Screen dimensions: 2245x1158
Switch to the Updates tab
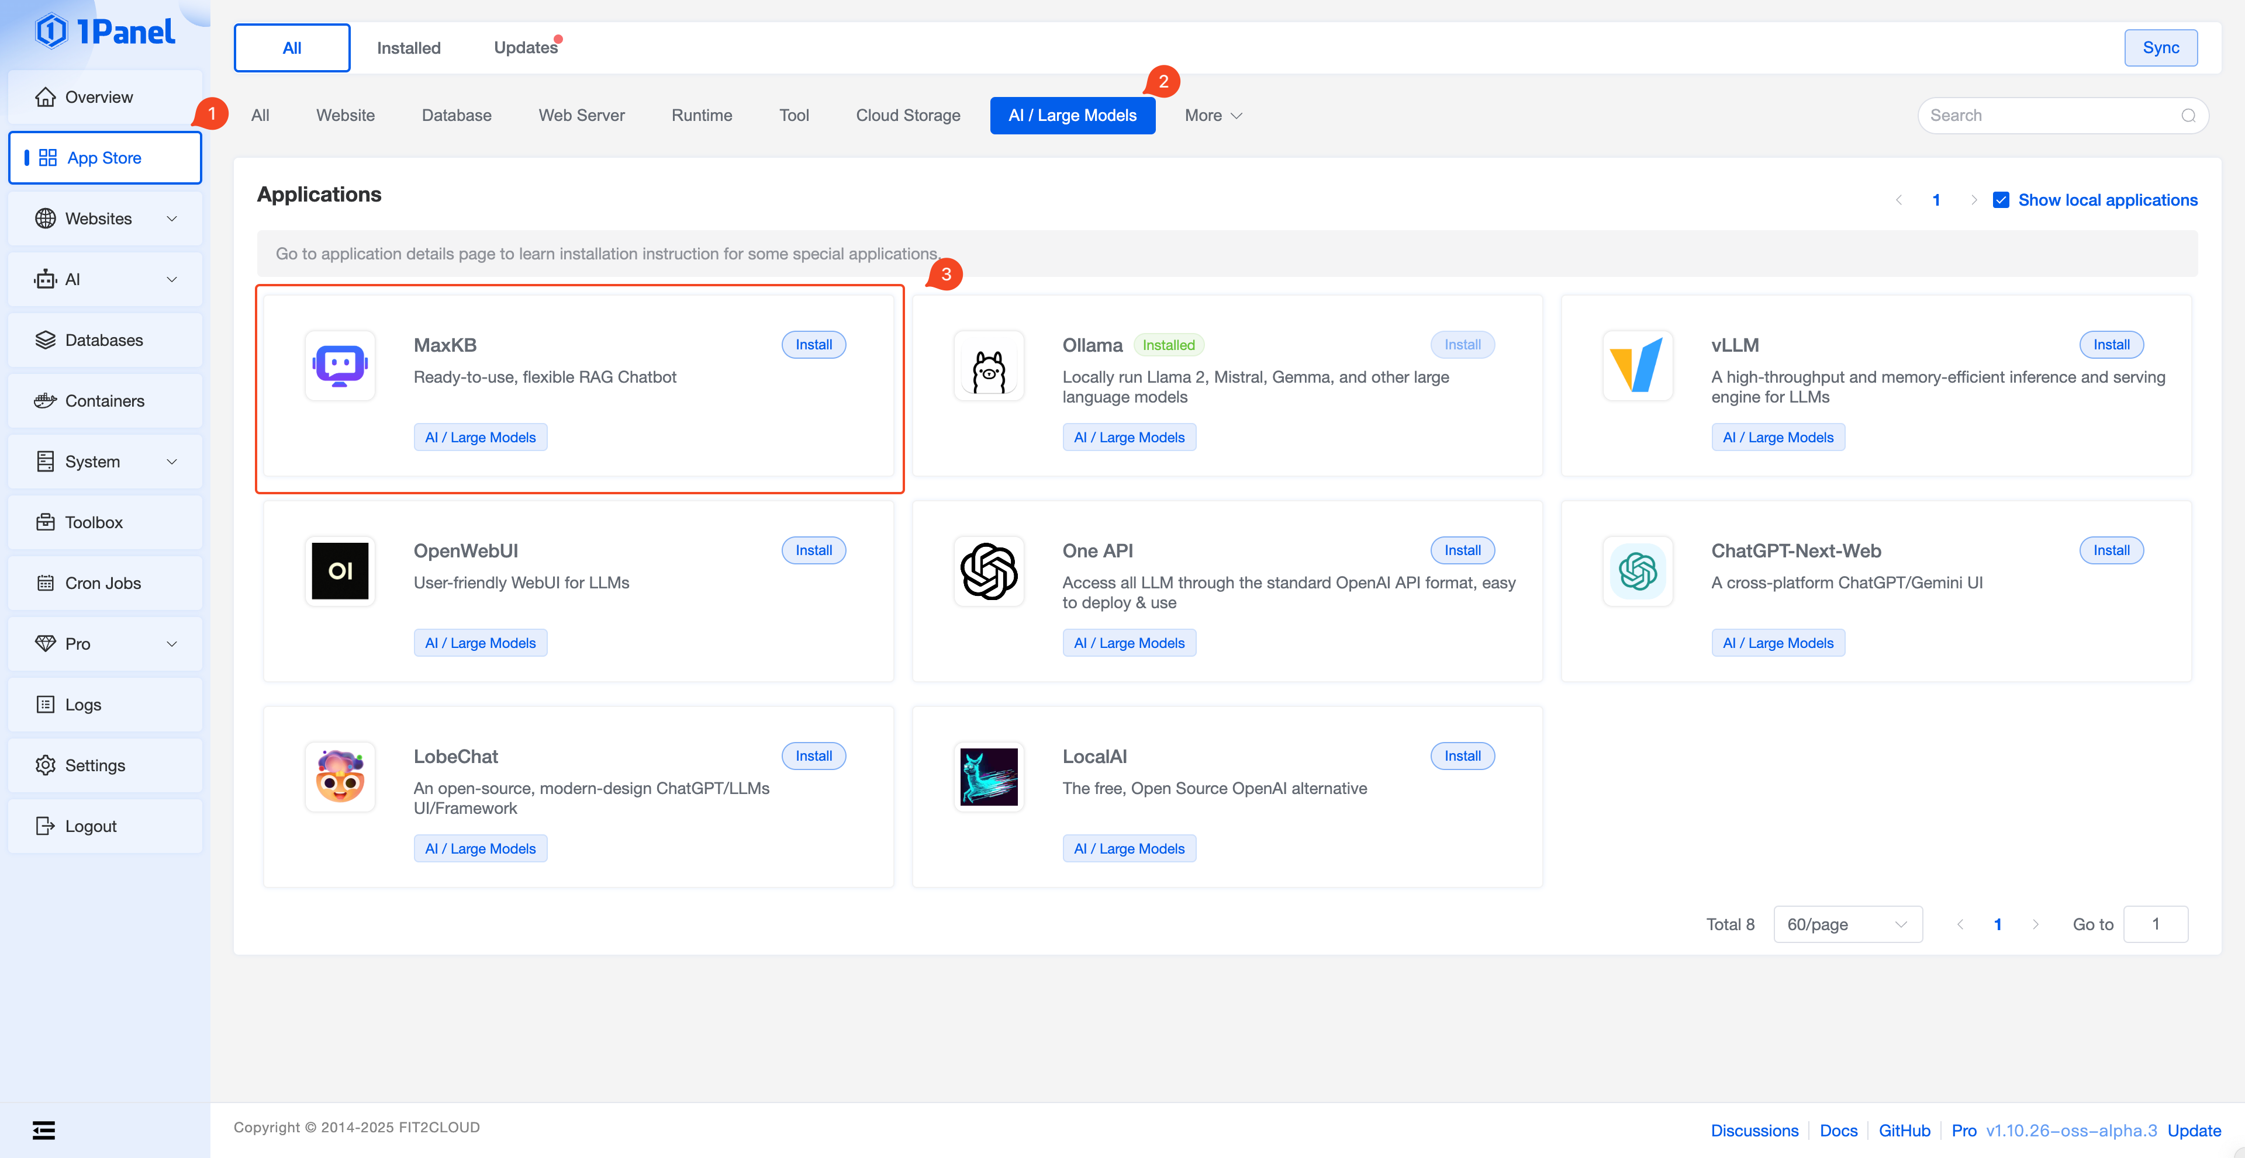click(526, 48)
